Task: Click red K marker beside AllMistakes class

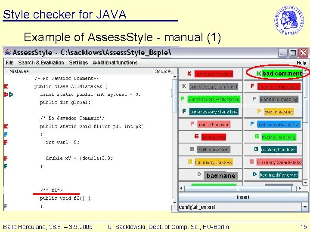Action: (x=6, y=86)
